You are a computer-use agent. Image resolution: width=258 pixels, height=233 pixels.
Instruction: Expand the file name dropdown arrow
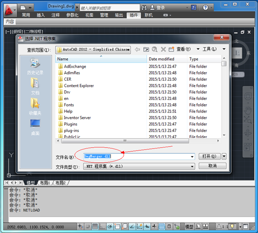192,156
